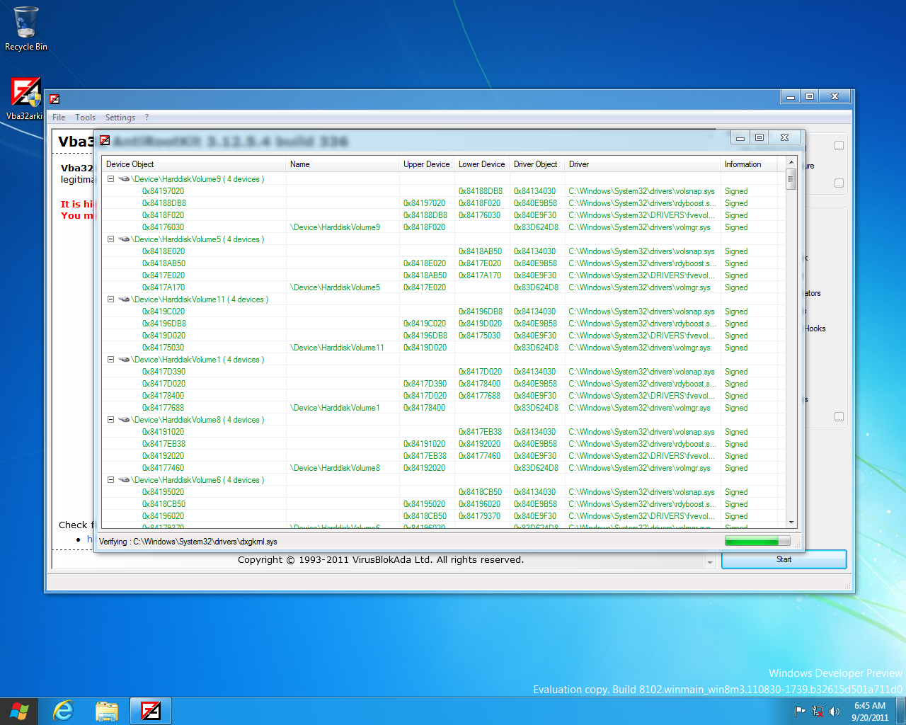
Task: Click the device list scroll-up arrow
Action: click(x=791, y=163)
